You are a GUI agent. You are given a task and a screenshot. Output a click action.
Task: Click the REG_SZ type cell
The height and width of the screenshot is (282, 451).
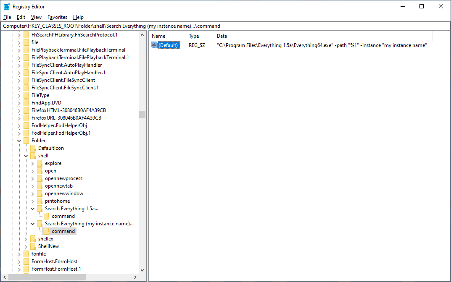(x=197, y=45)
